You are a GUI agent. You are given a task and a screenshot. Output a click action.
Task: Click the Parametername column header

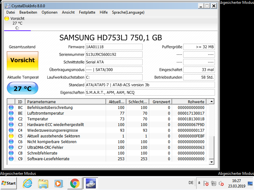coord(66,102)
